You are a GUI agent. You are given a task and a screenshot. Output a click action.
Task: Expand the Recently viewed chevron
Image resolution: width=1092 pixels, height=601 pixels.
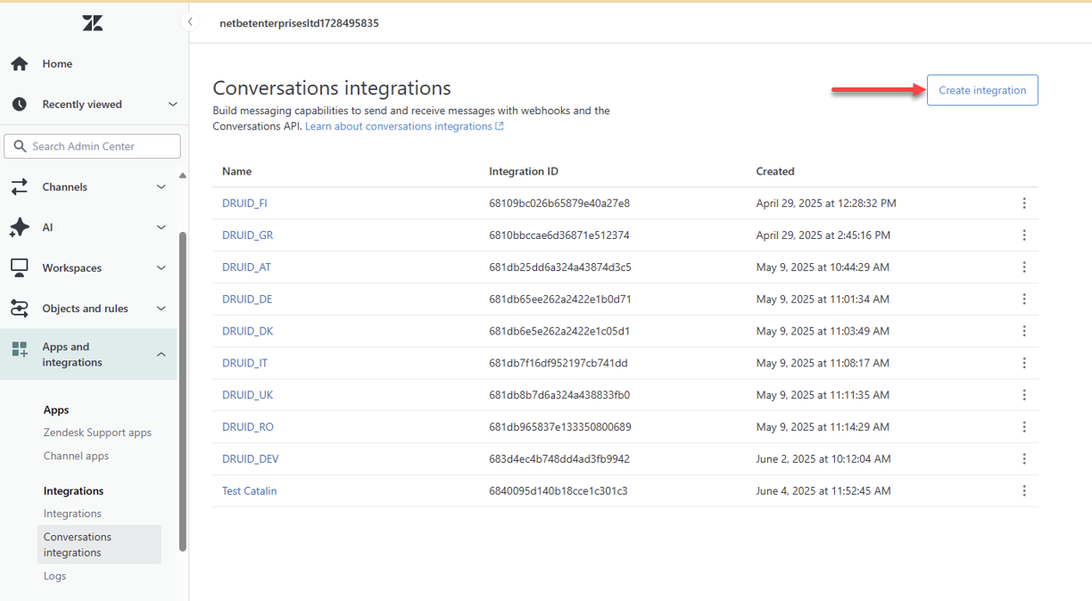coord(172,104)
